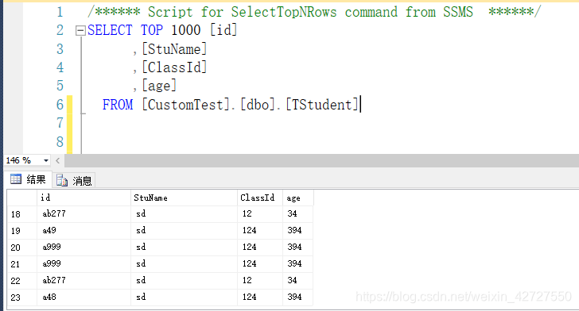Click the SELECT keyword on line 2

[x=110, y=30]
